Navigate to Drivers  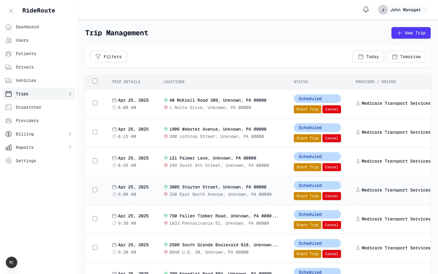point(39,67)
